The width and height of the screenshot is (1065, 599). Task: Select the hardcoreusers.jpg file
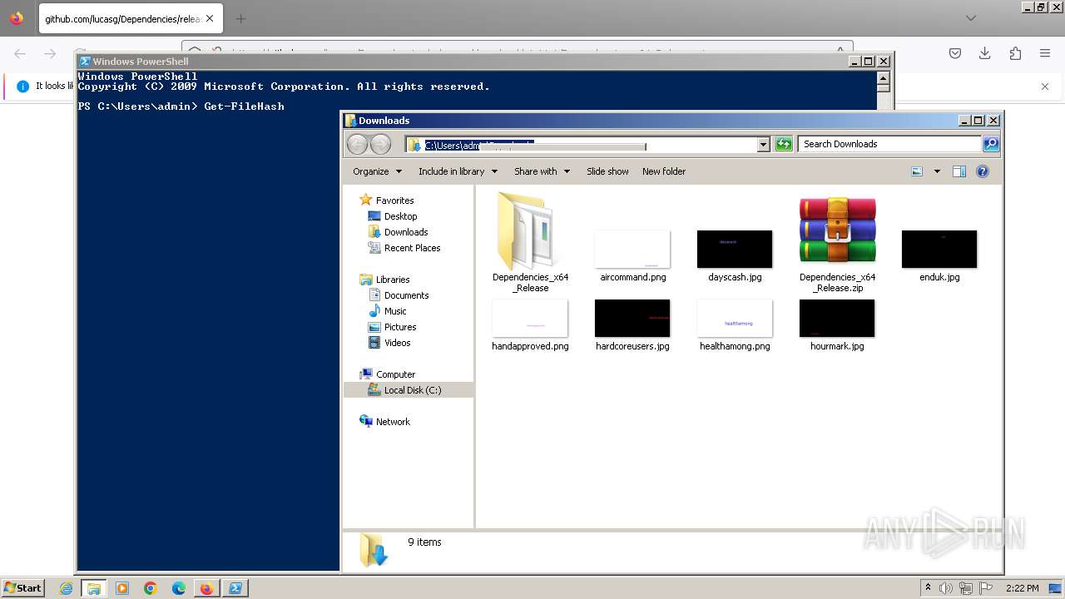point(632,325)
